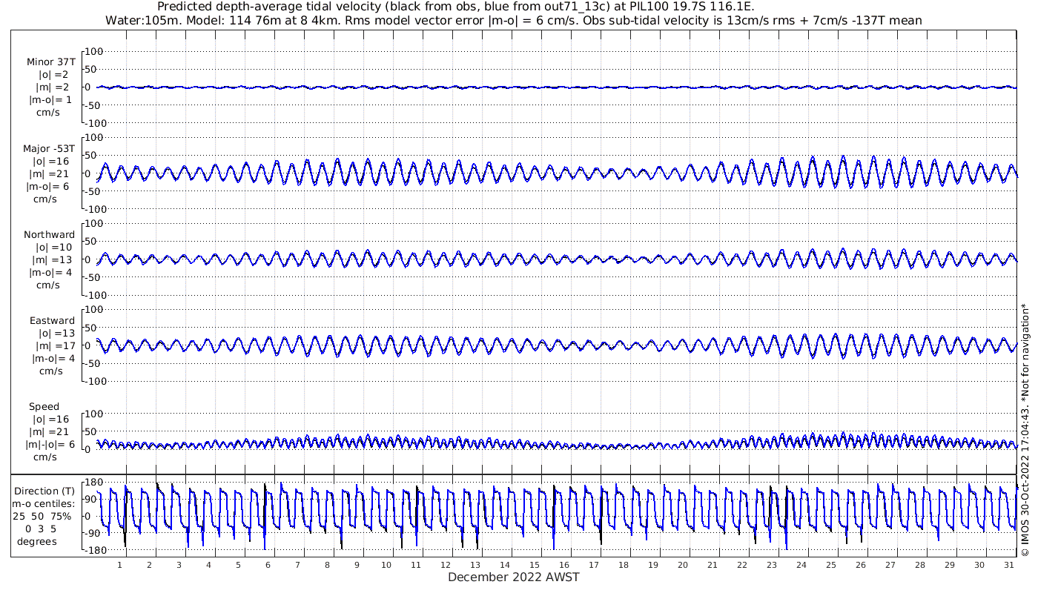Viewport: 1038px width, 593px height.
Task: Click '|m-o| = 6' under the Major label
Action: click(x=48, y=187)
